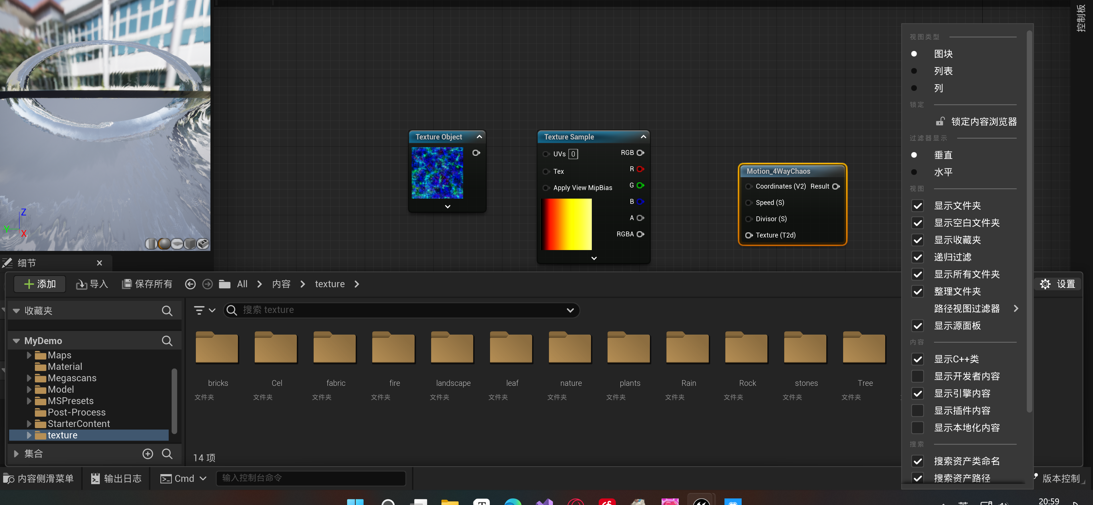This screenshot has height=505, width=1093.
Task: Search within Favorites panel
Action: [167, 311]
